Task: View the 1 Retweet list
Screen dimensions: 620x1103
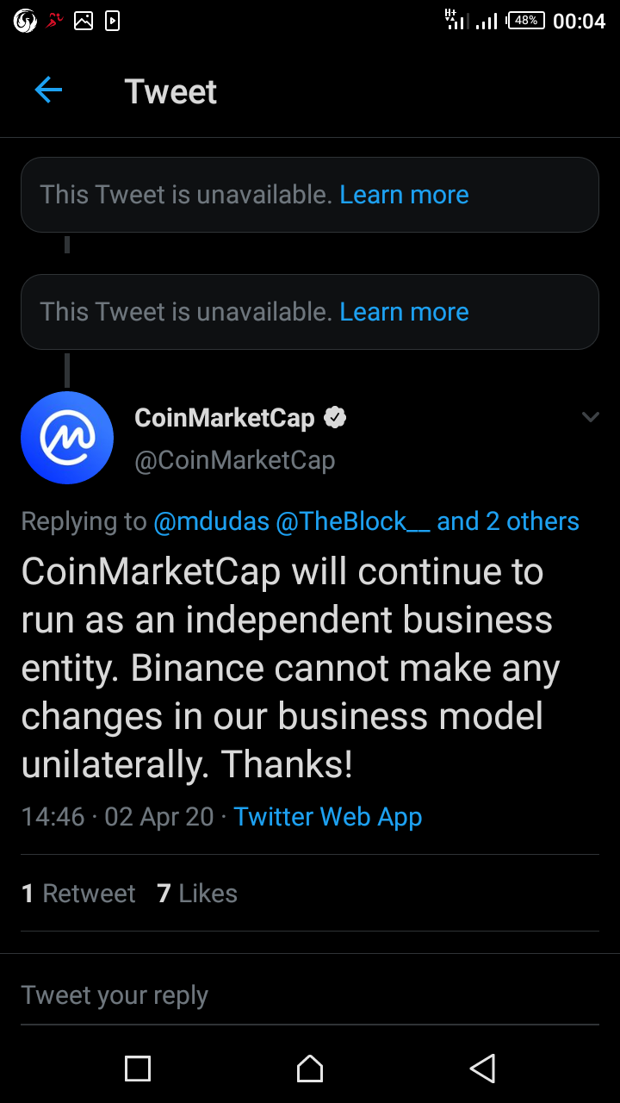Action: [78, 894]
